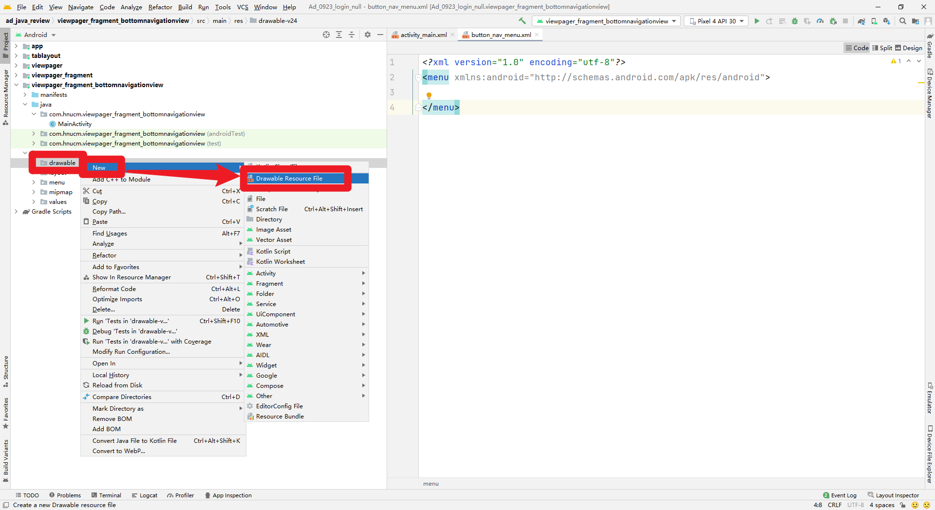Collapse the java folder
This screenshot has width=935, height=510.
(x=25, y=105)
